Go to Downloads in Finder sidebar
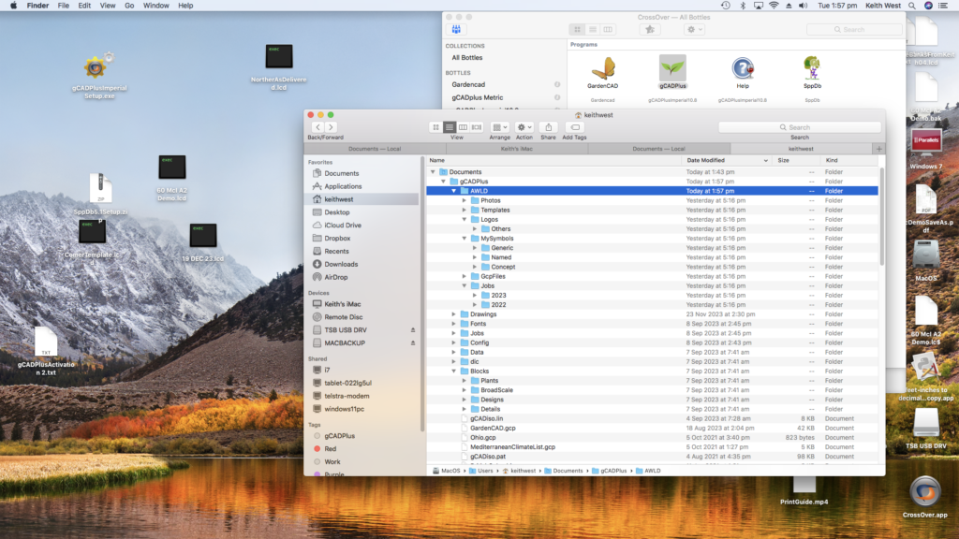Image resolution: width=959 pixels, height=539 pixels. (341, 264)
